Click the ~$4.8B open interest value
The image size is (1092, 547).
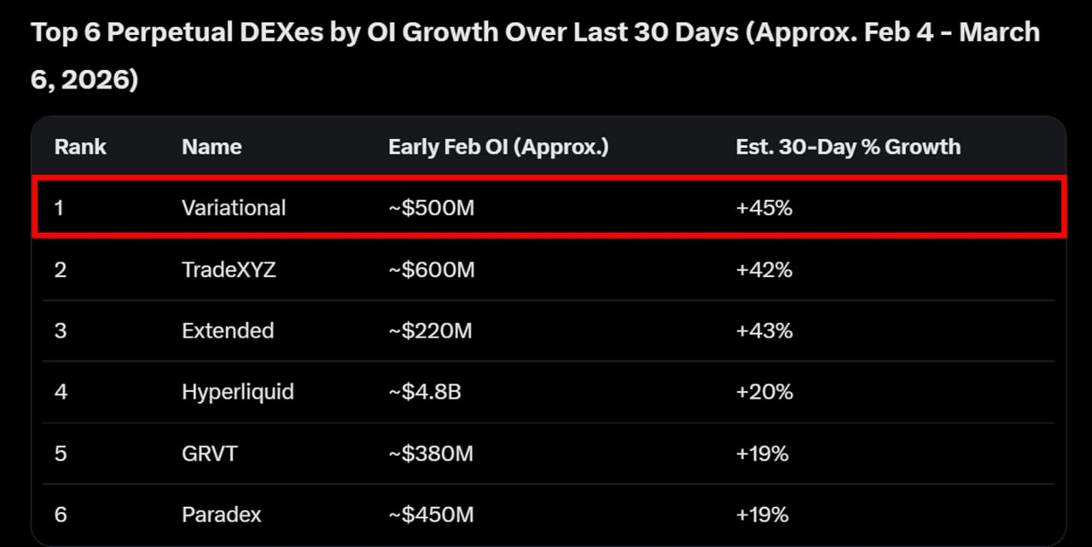425,392
